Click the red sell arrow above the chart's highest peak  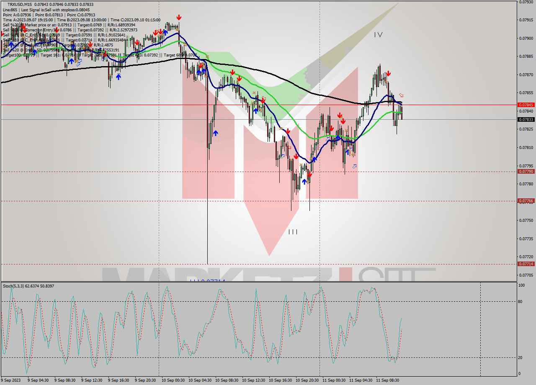tap(179, 17)
